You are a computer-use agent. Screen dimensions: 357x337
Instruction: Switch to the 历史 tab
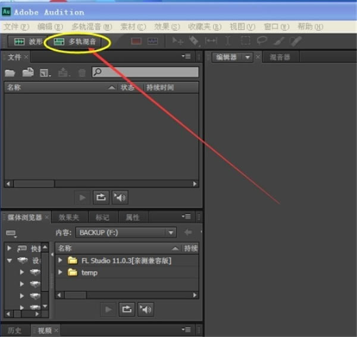[x=14, y=330]
